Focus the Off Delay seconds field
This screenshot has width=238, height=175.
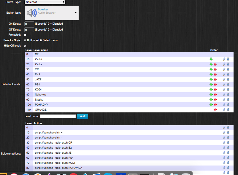click(29, 30)
